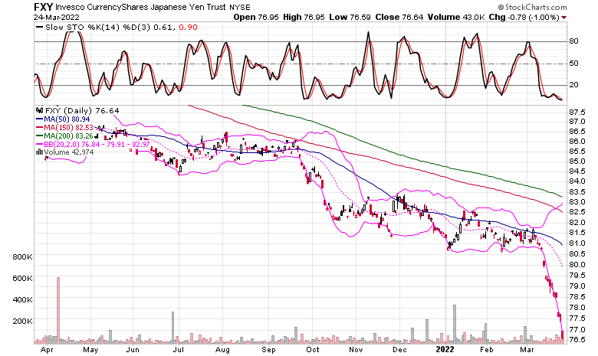Click the FXY ticker symbol in title

pos(44,7)
